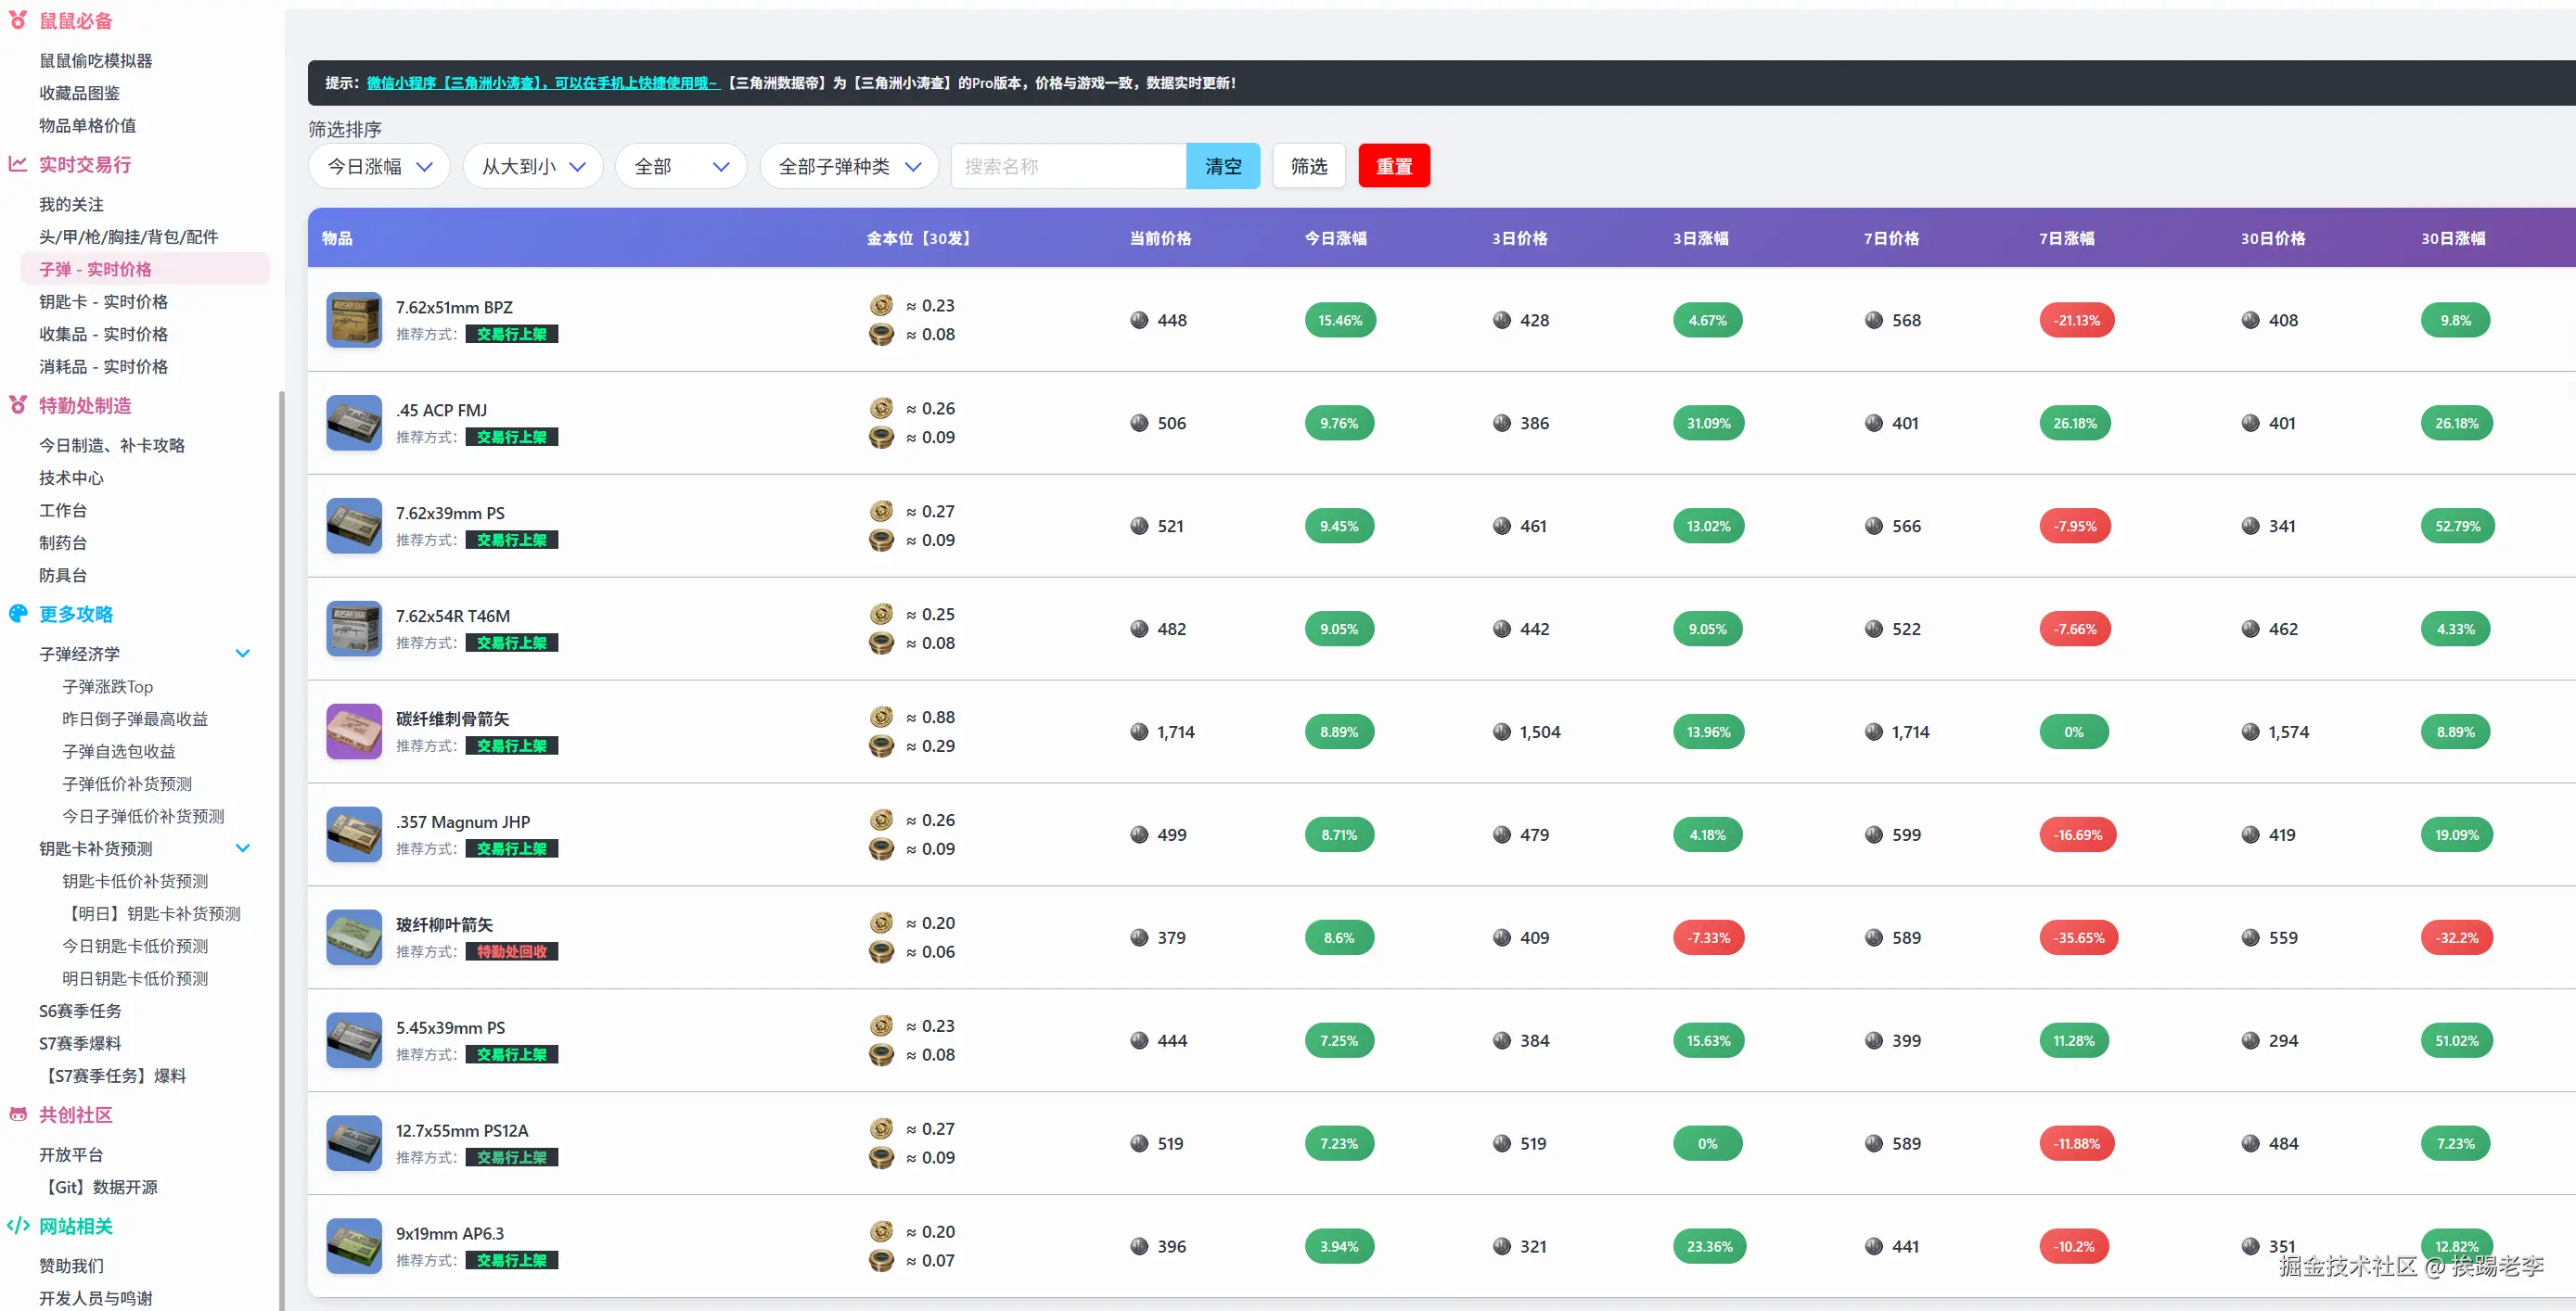
Task: Collapse the 钥匙卡补货预测 sidebar section
Action: tap(242, 848)
